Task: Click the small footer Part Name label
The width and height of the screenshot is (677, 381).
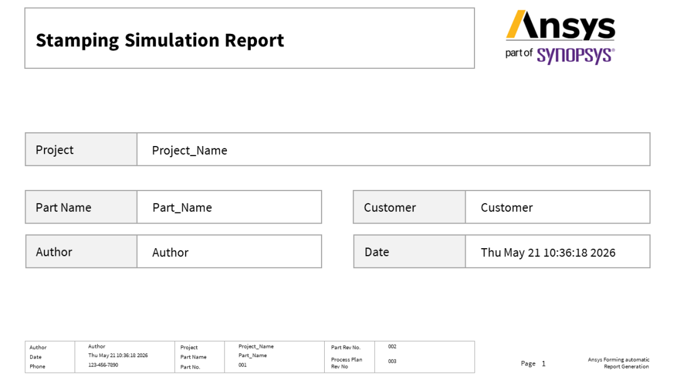Action: (x=193, y=357)
